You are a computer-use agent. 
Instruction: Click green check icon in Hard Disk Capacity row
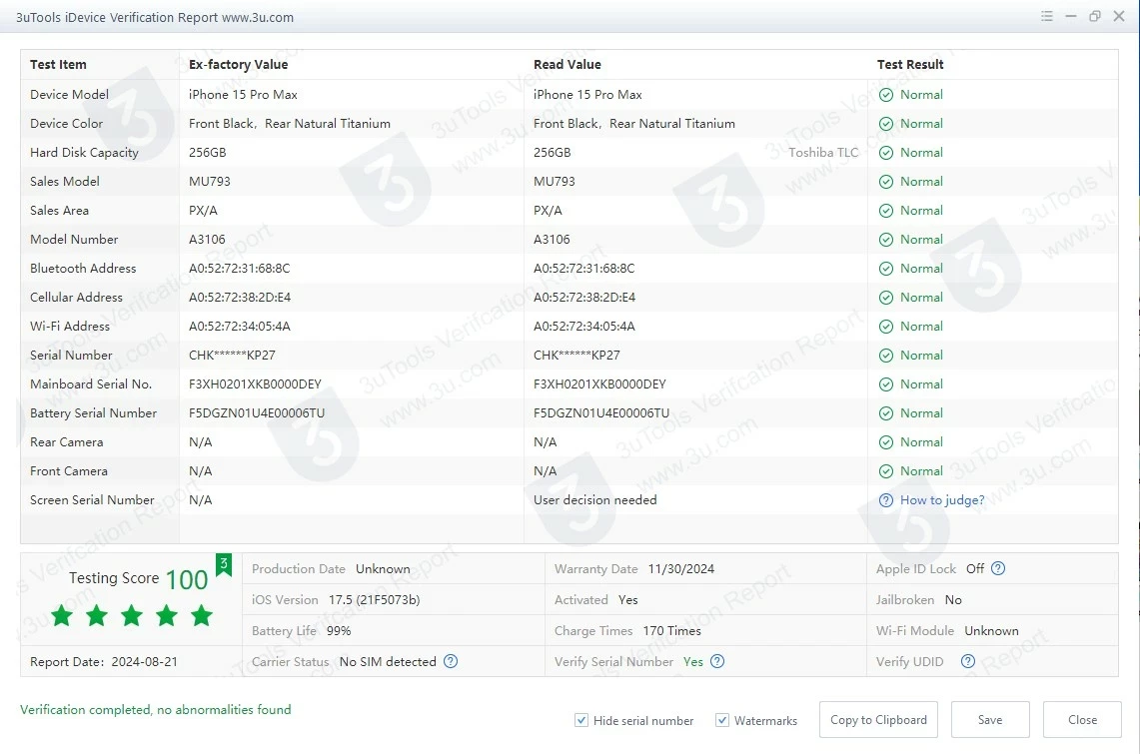[885, 153]
